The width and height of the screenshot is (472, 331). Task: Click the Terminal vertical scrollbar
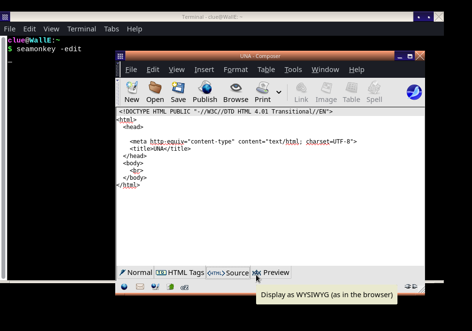[3, 158]
